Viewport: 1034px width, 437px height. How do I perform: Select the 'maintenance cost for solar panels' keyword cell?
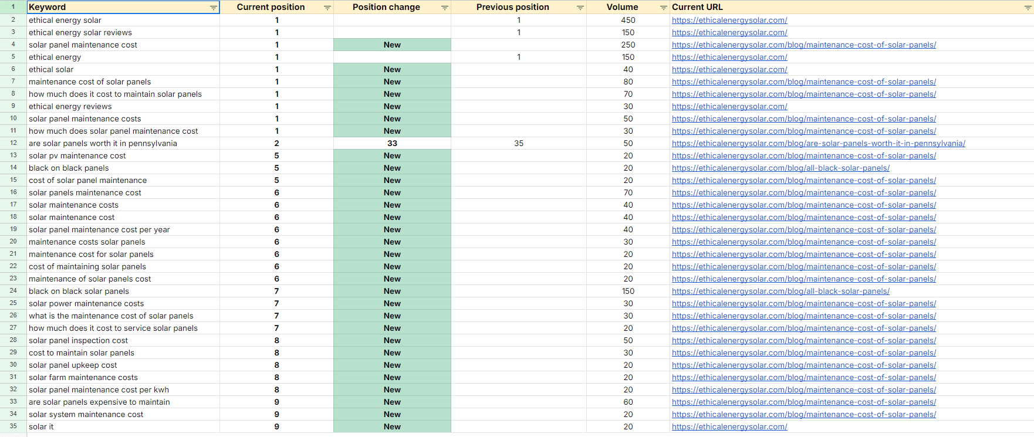123,254
